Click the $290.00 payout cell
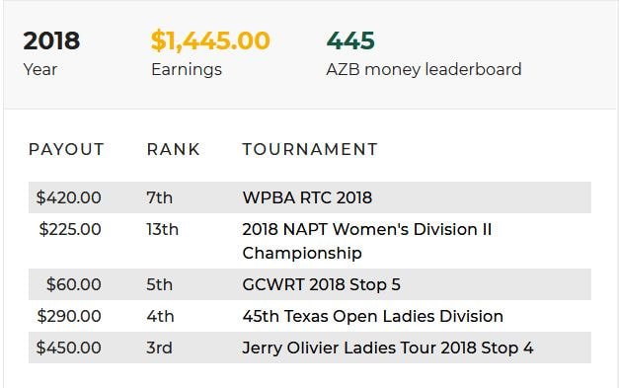619x388 pixels. pyautogui.click(x=69, y=316)
